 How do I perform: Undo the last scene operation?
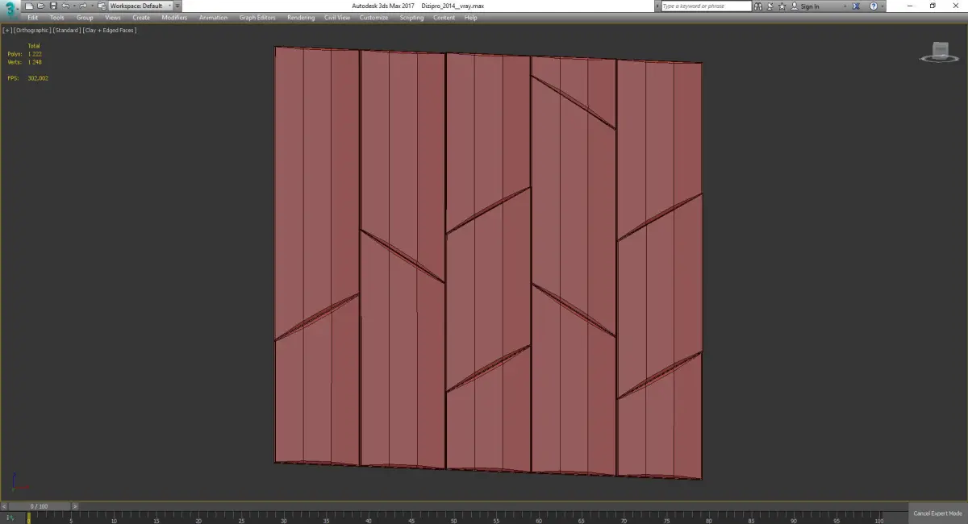click(x=65, y=6)
